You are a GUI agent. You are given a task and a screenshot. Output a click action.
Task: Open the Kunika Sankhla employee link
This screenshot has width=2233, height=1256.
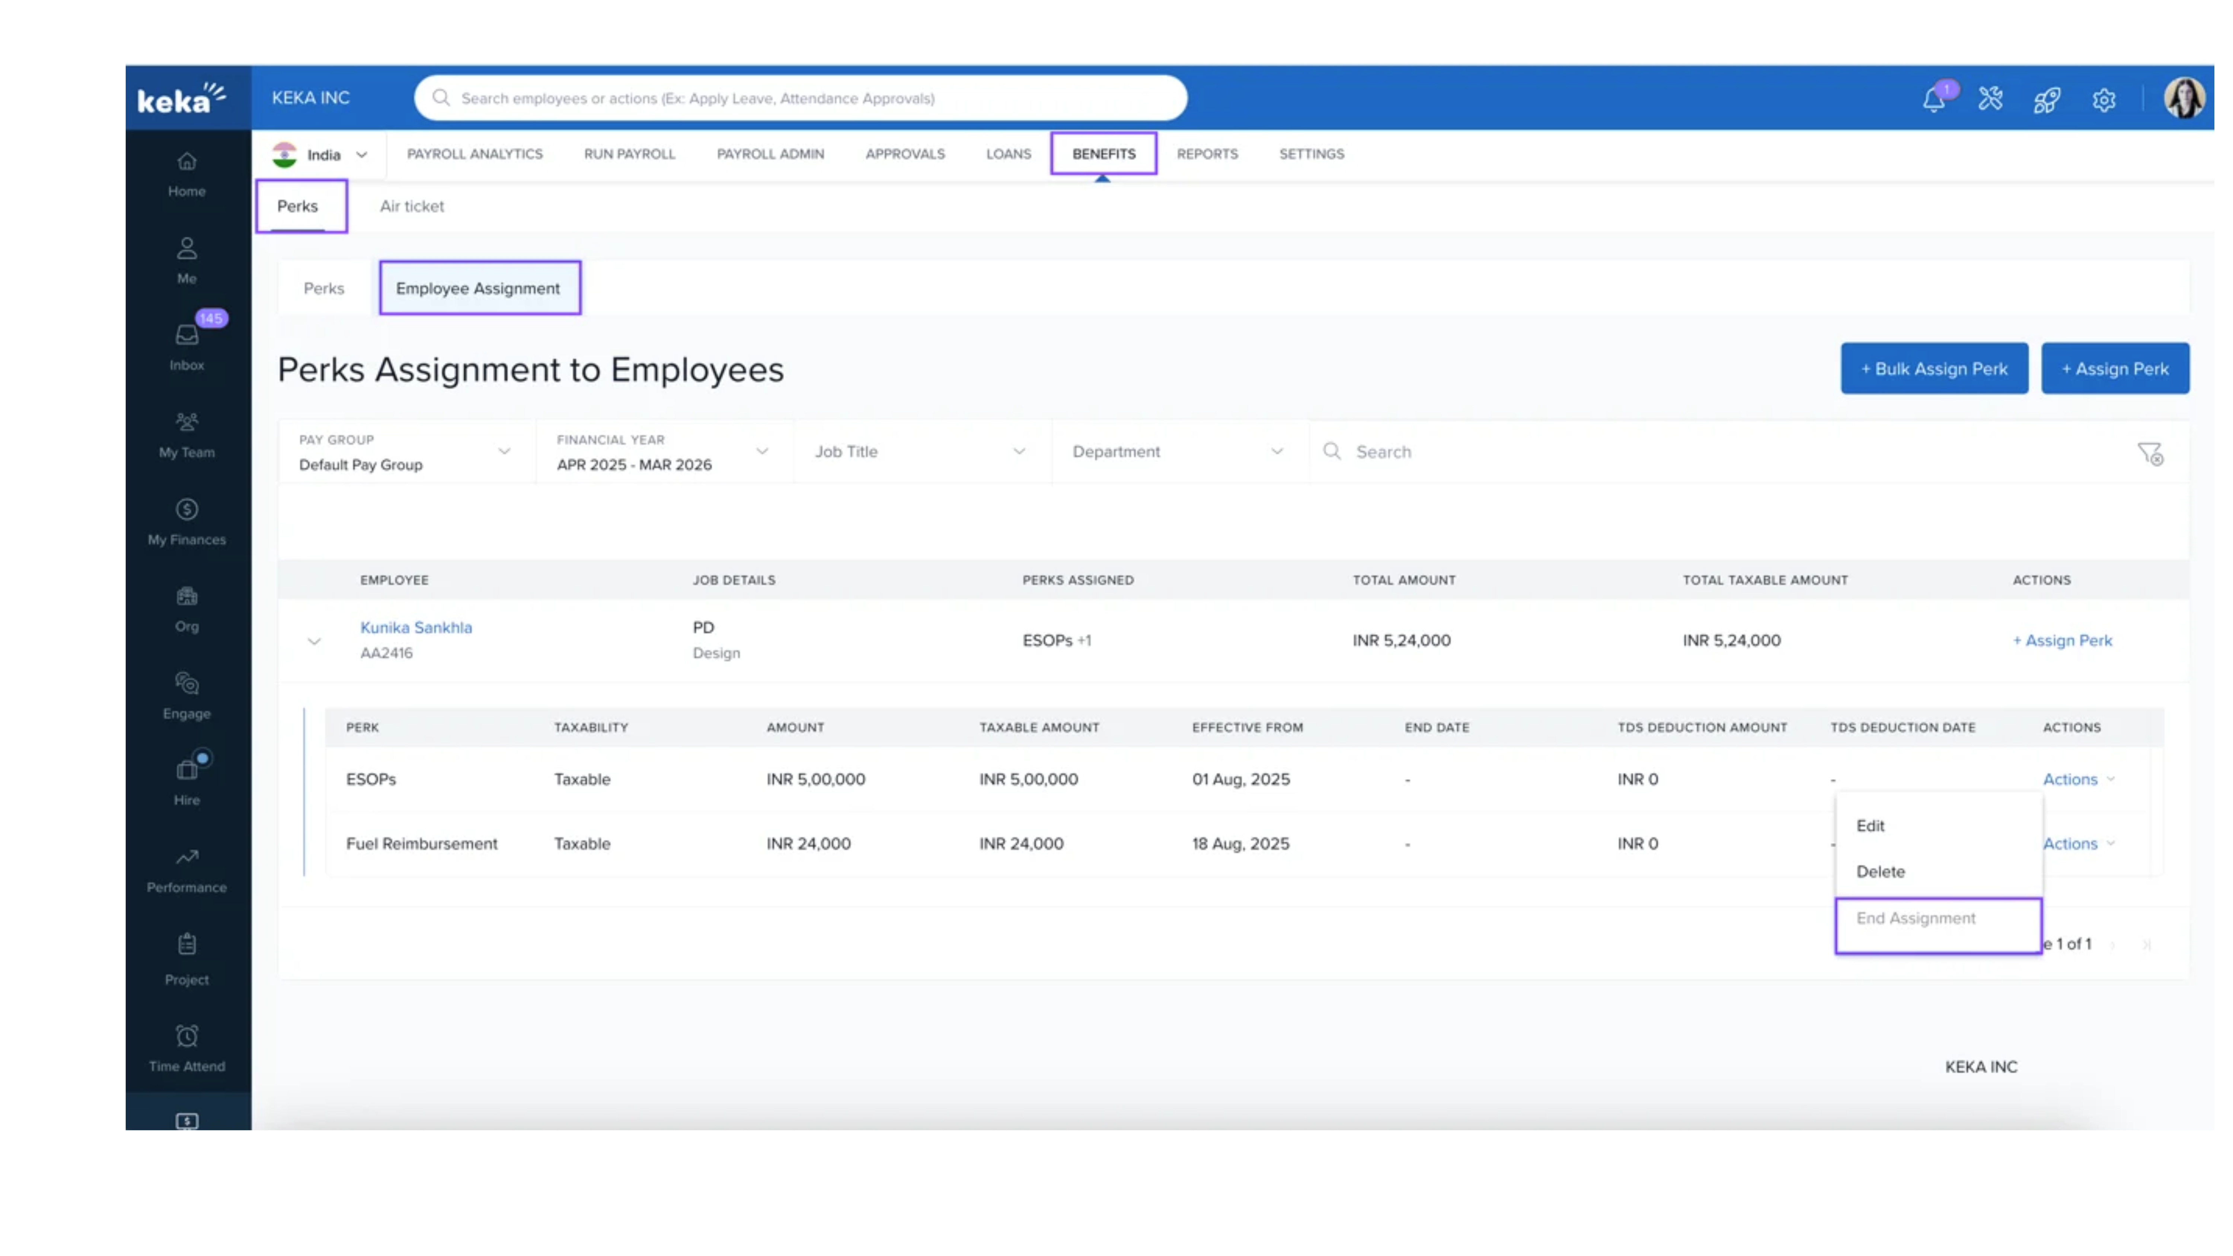416,627
